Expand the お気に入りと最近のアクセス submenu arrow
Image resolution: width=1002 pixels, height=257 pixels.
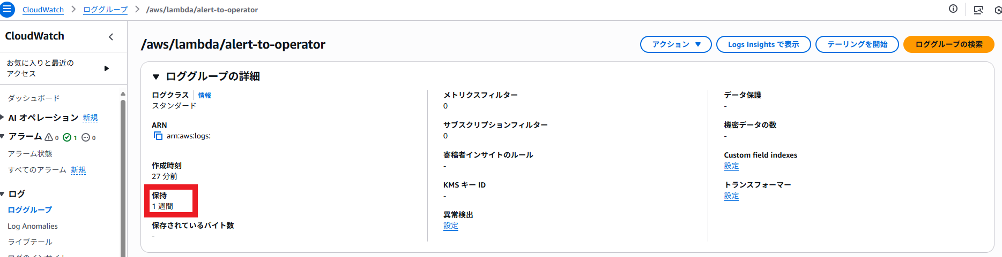pos(107,68)
